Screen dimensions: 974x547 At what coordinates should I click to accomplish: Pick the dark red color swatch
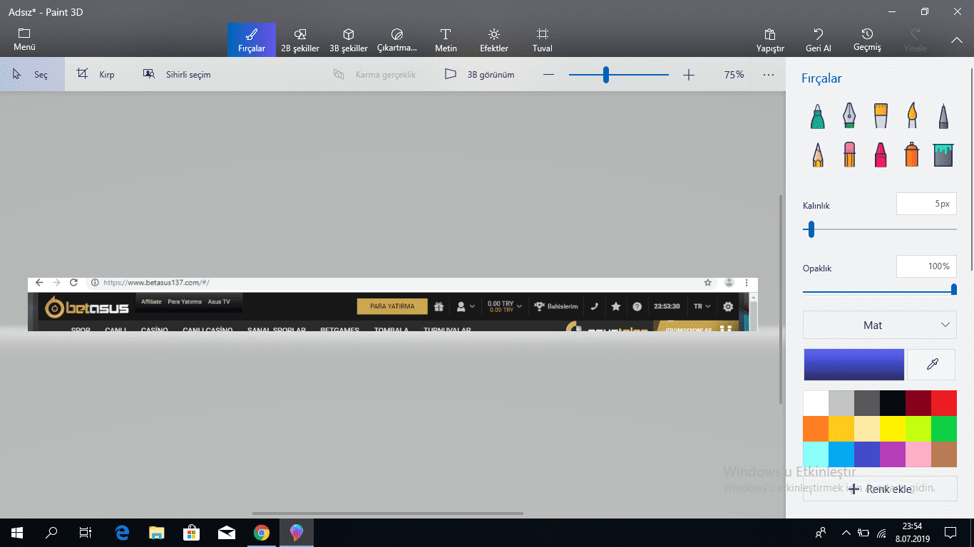918,403
